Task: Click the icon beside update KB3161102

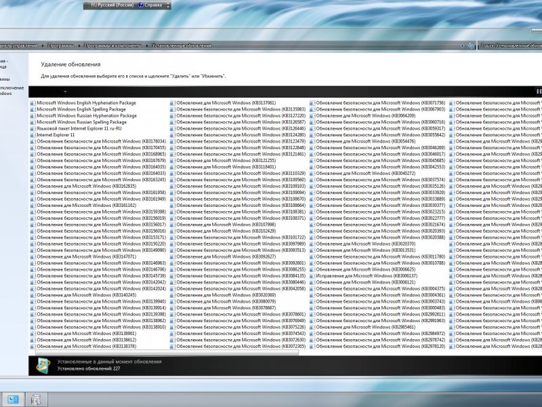Action: (x=33, y=206)
